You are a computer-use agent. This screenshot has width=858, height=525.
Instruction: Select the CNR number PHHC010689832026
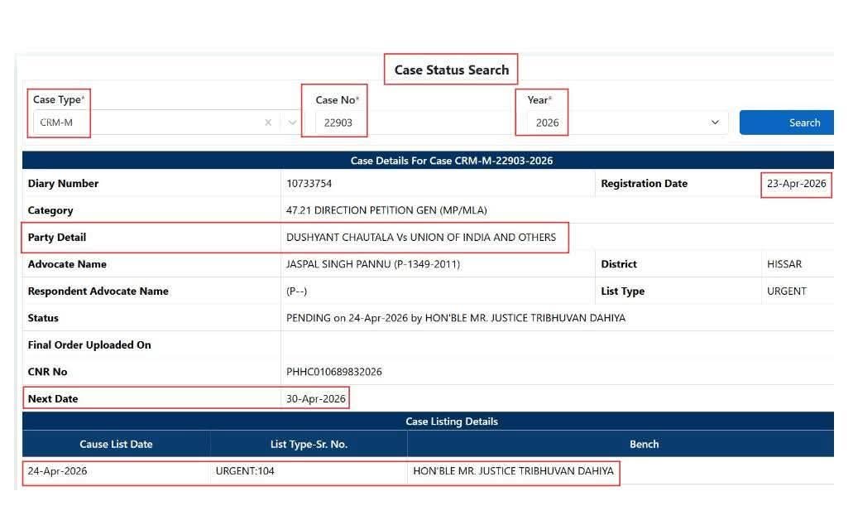pyautogui.click(x=333, y=372)
